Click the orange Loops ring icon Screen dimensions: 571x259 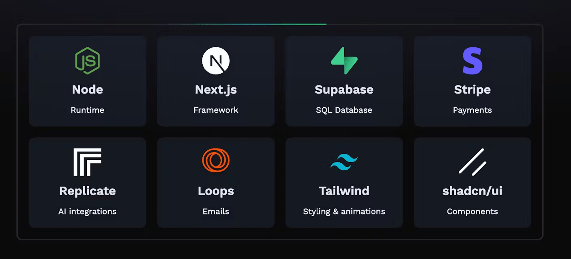click(x=216, y=161)
